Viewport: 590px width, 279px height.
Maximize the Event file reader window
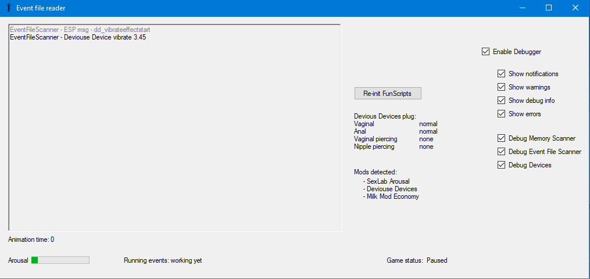click(x=549, y=8)
